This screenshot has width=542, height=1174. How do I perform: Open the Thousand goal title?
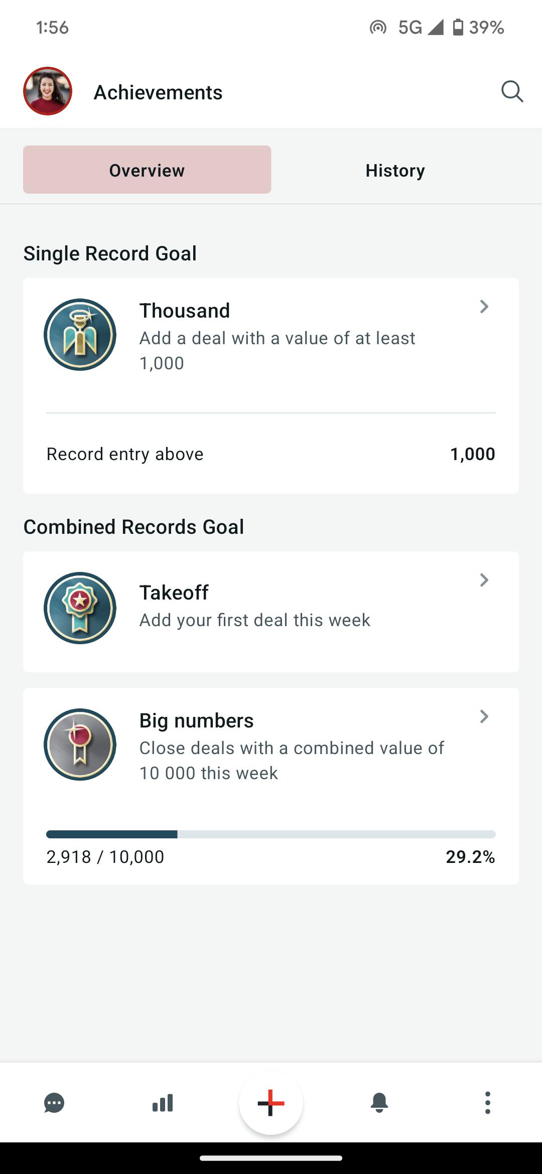185,311
